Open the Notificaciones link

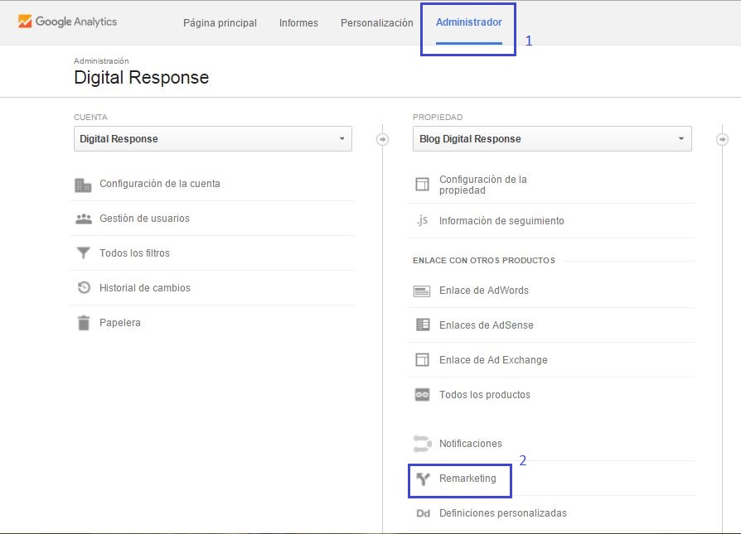(471, 444)
